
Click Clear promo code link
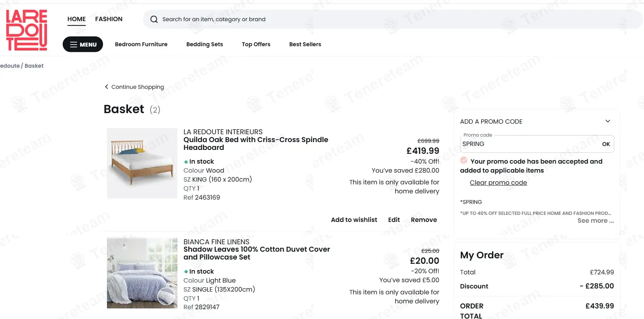[x=498, y=183]
